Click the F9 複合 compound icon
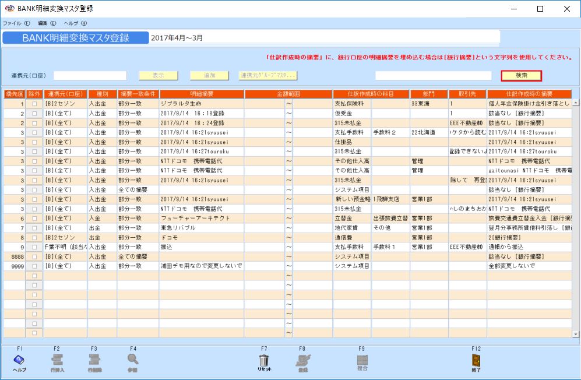The width and height of the screenshot is (581, 380). pyautogui.click(x=361, y=361)
